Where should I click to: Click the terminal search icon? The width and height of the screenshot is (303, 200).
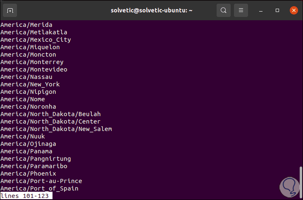pos(224,10)
